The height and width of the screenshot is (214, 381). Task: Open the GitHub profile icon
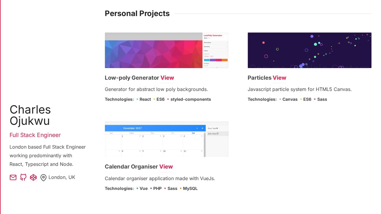(23, 177)
